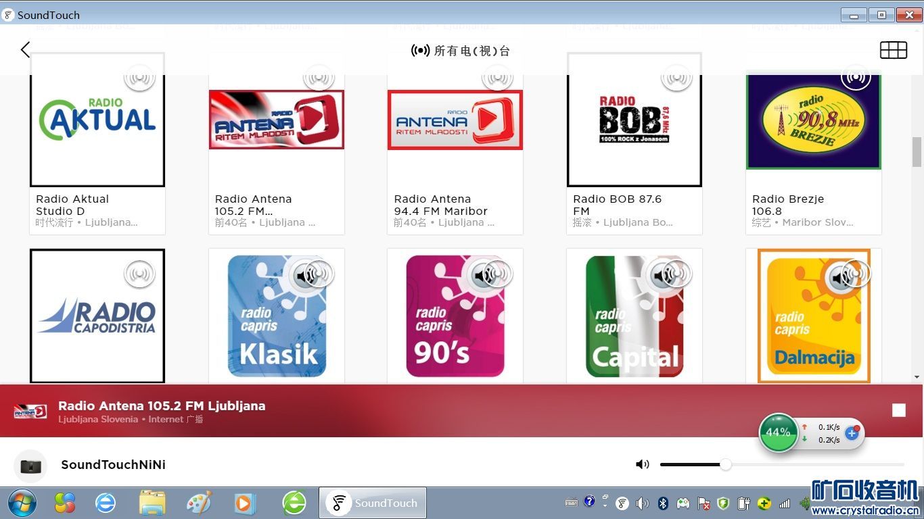Open File Explorer from the taskbar
The width and height of the screenshot is (924, 519).
coord(152,503)
